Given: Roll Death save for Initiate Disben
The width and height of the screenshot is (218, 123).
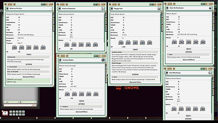Looking at the screenshot, I should pos(67,94).
